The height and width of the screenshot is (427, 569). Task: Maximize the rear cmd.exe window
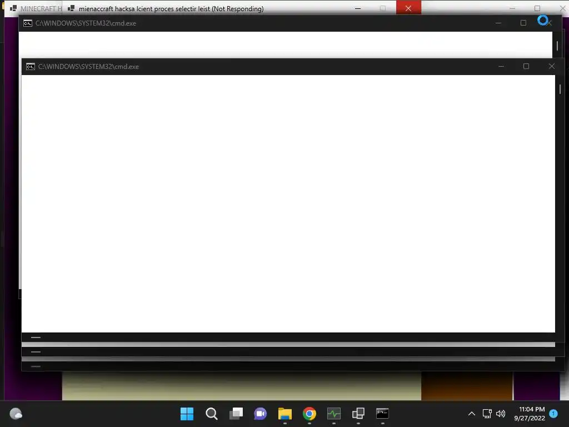tap(523, 23)
